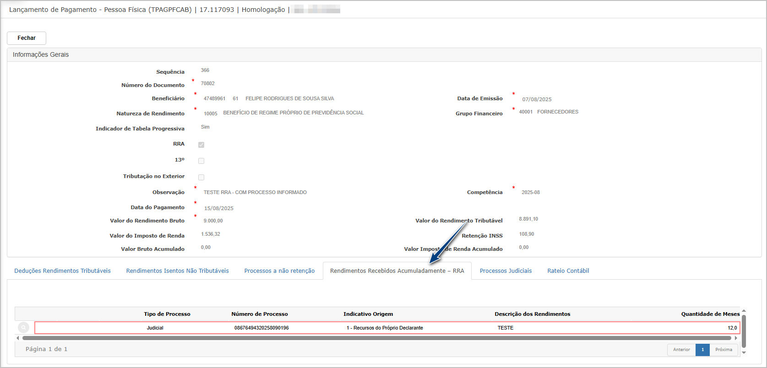Click horizontal scrollbar right arrow
The width and height of the screenshot is (767, 368).
point(736,338)
